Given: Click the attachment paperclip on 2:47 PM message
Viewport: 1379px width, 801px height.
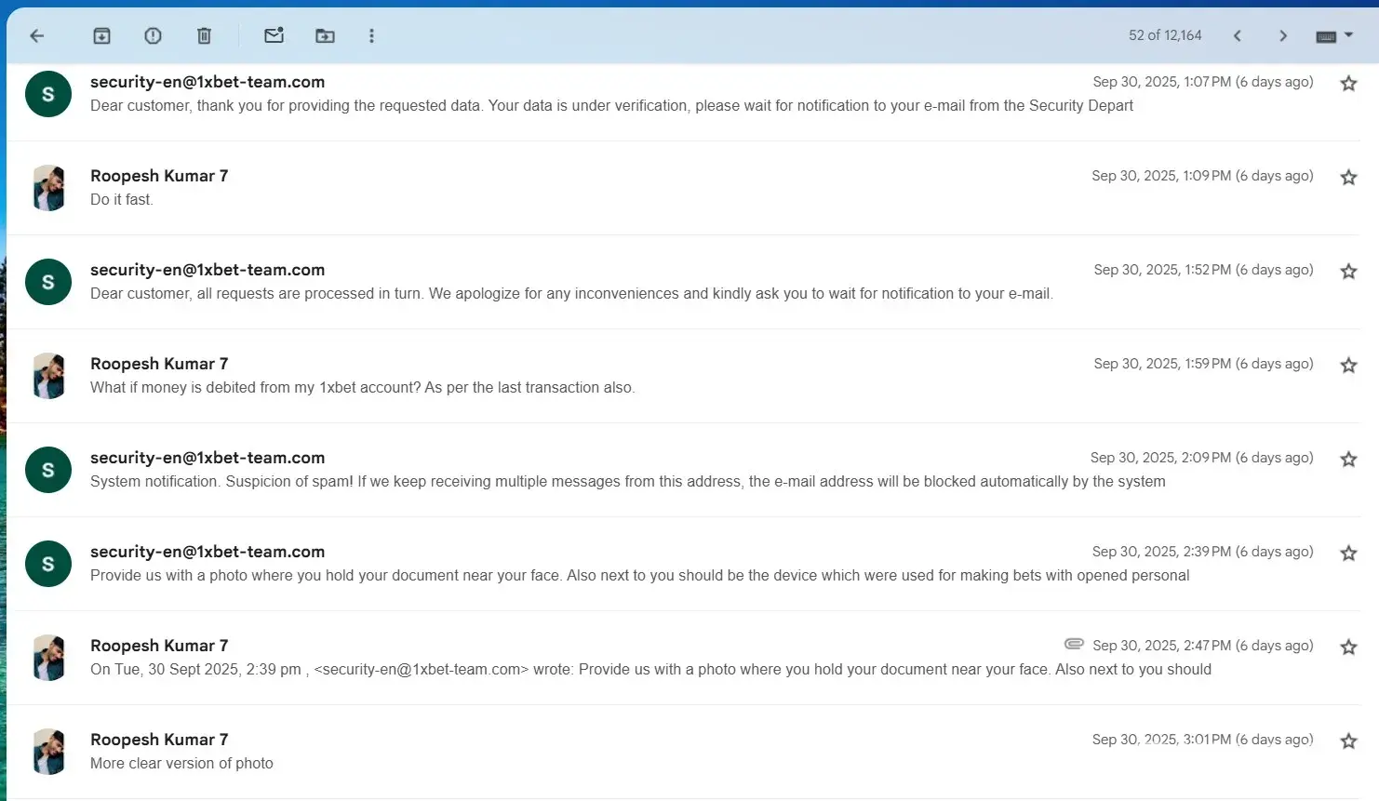Looking at the screenshot, I should coord(1074,644).
